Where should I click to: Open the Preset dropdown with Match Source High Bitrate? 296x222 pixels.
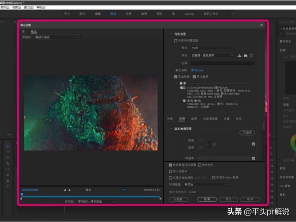[212, 55]
